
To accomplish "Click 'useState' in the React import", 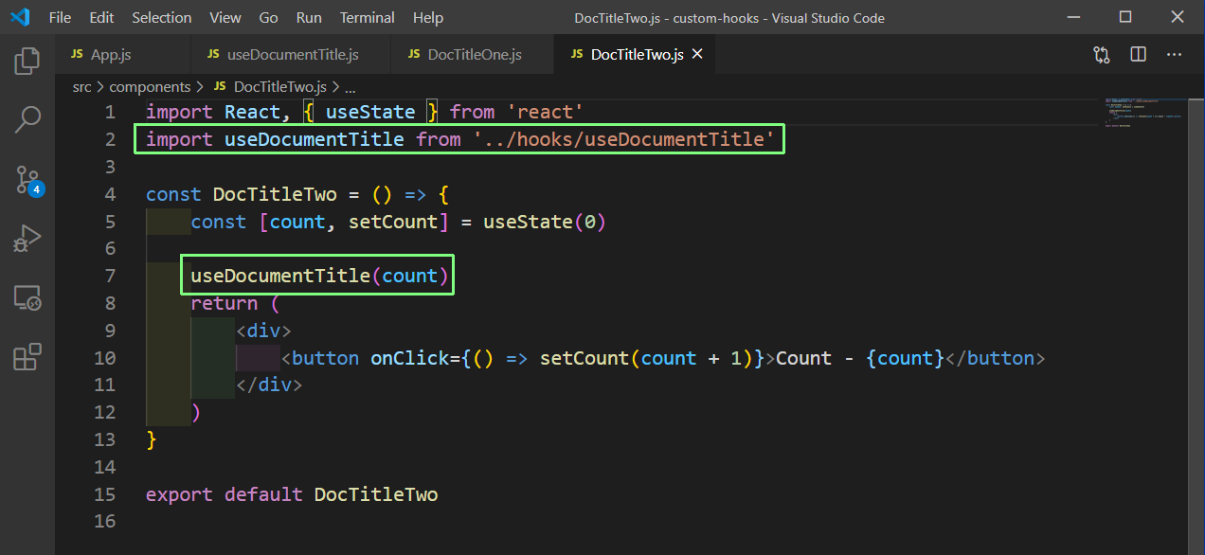I will [x=370, y=112].
